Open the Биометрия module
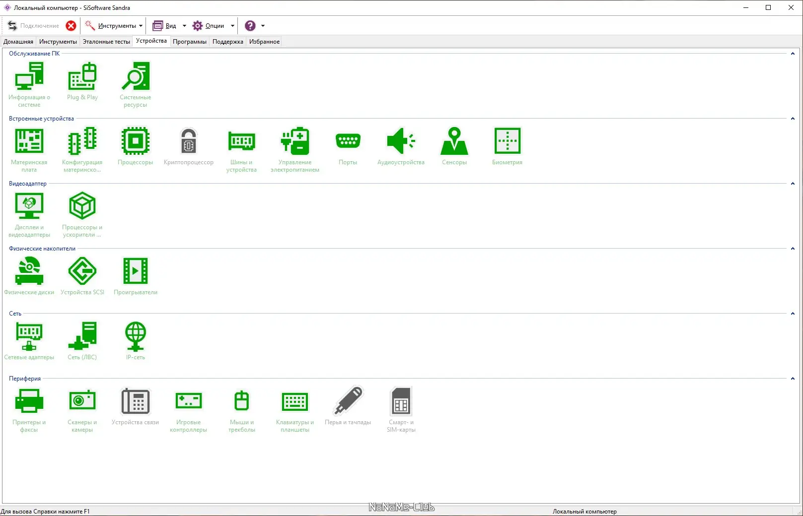Viewport: 803px width, 516px height. click(508, 146)
